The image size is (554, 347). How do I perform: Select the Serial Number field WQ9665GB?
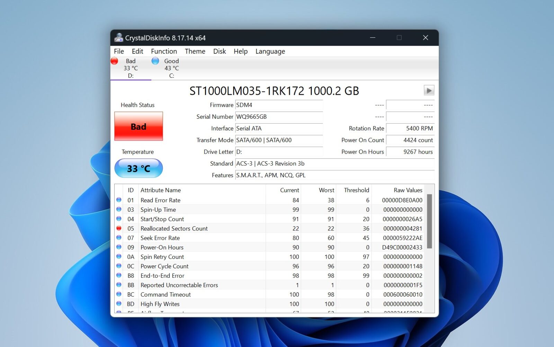(279, 117)
